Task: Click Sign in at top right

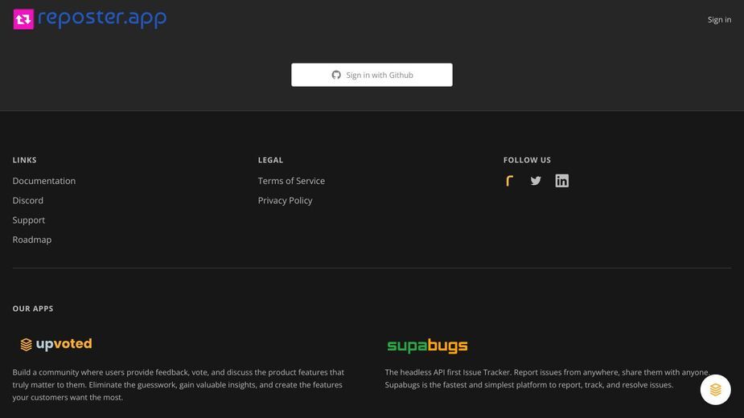Action: 719,19
